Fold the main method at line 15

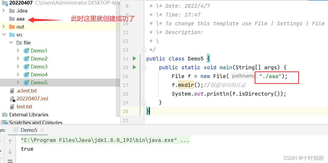point(144,68)
